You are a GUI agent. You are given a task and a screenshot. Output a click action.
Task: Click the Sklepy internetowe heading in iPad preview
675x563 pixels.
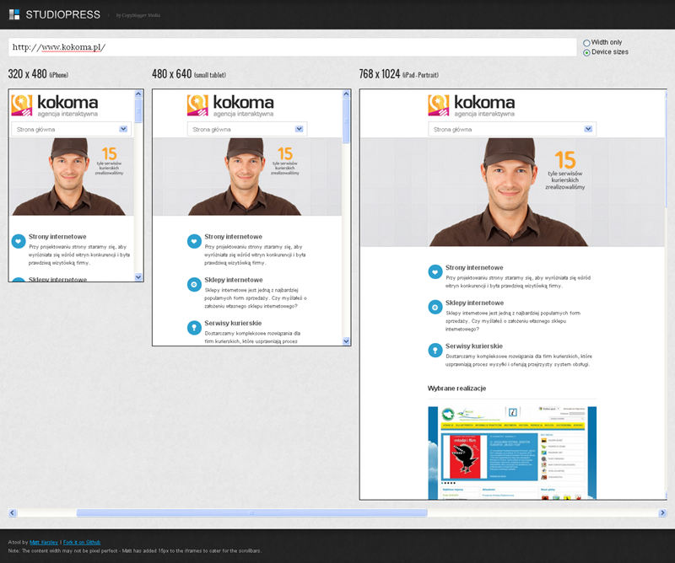point(474,303)
